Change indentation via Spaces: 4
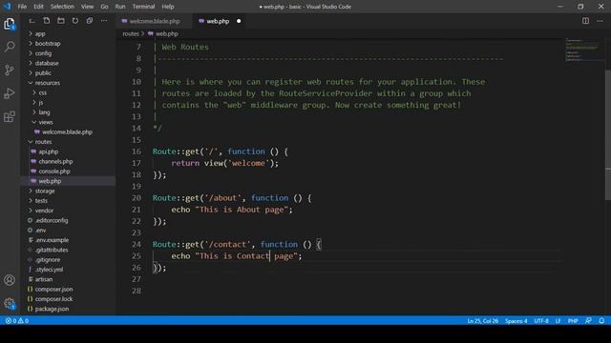This screenshot has height=343, width=611. pos(516,321)
